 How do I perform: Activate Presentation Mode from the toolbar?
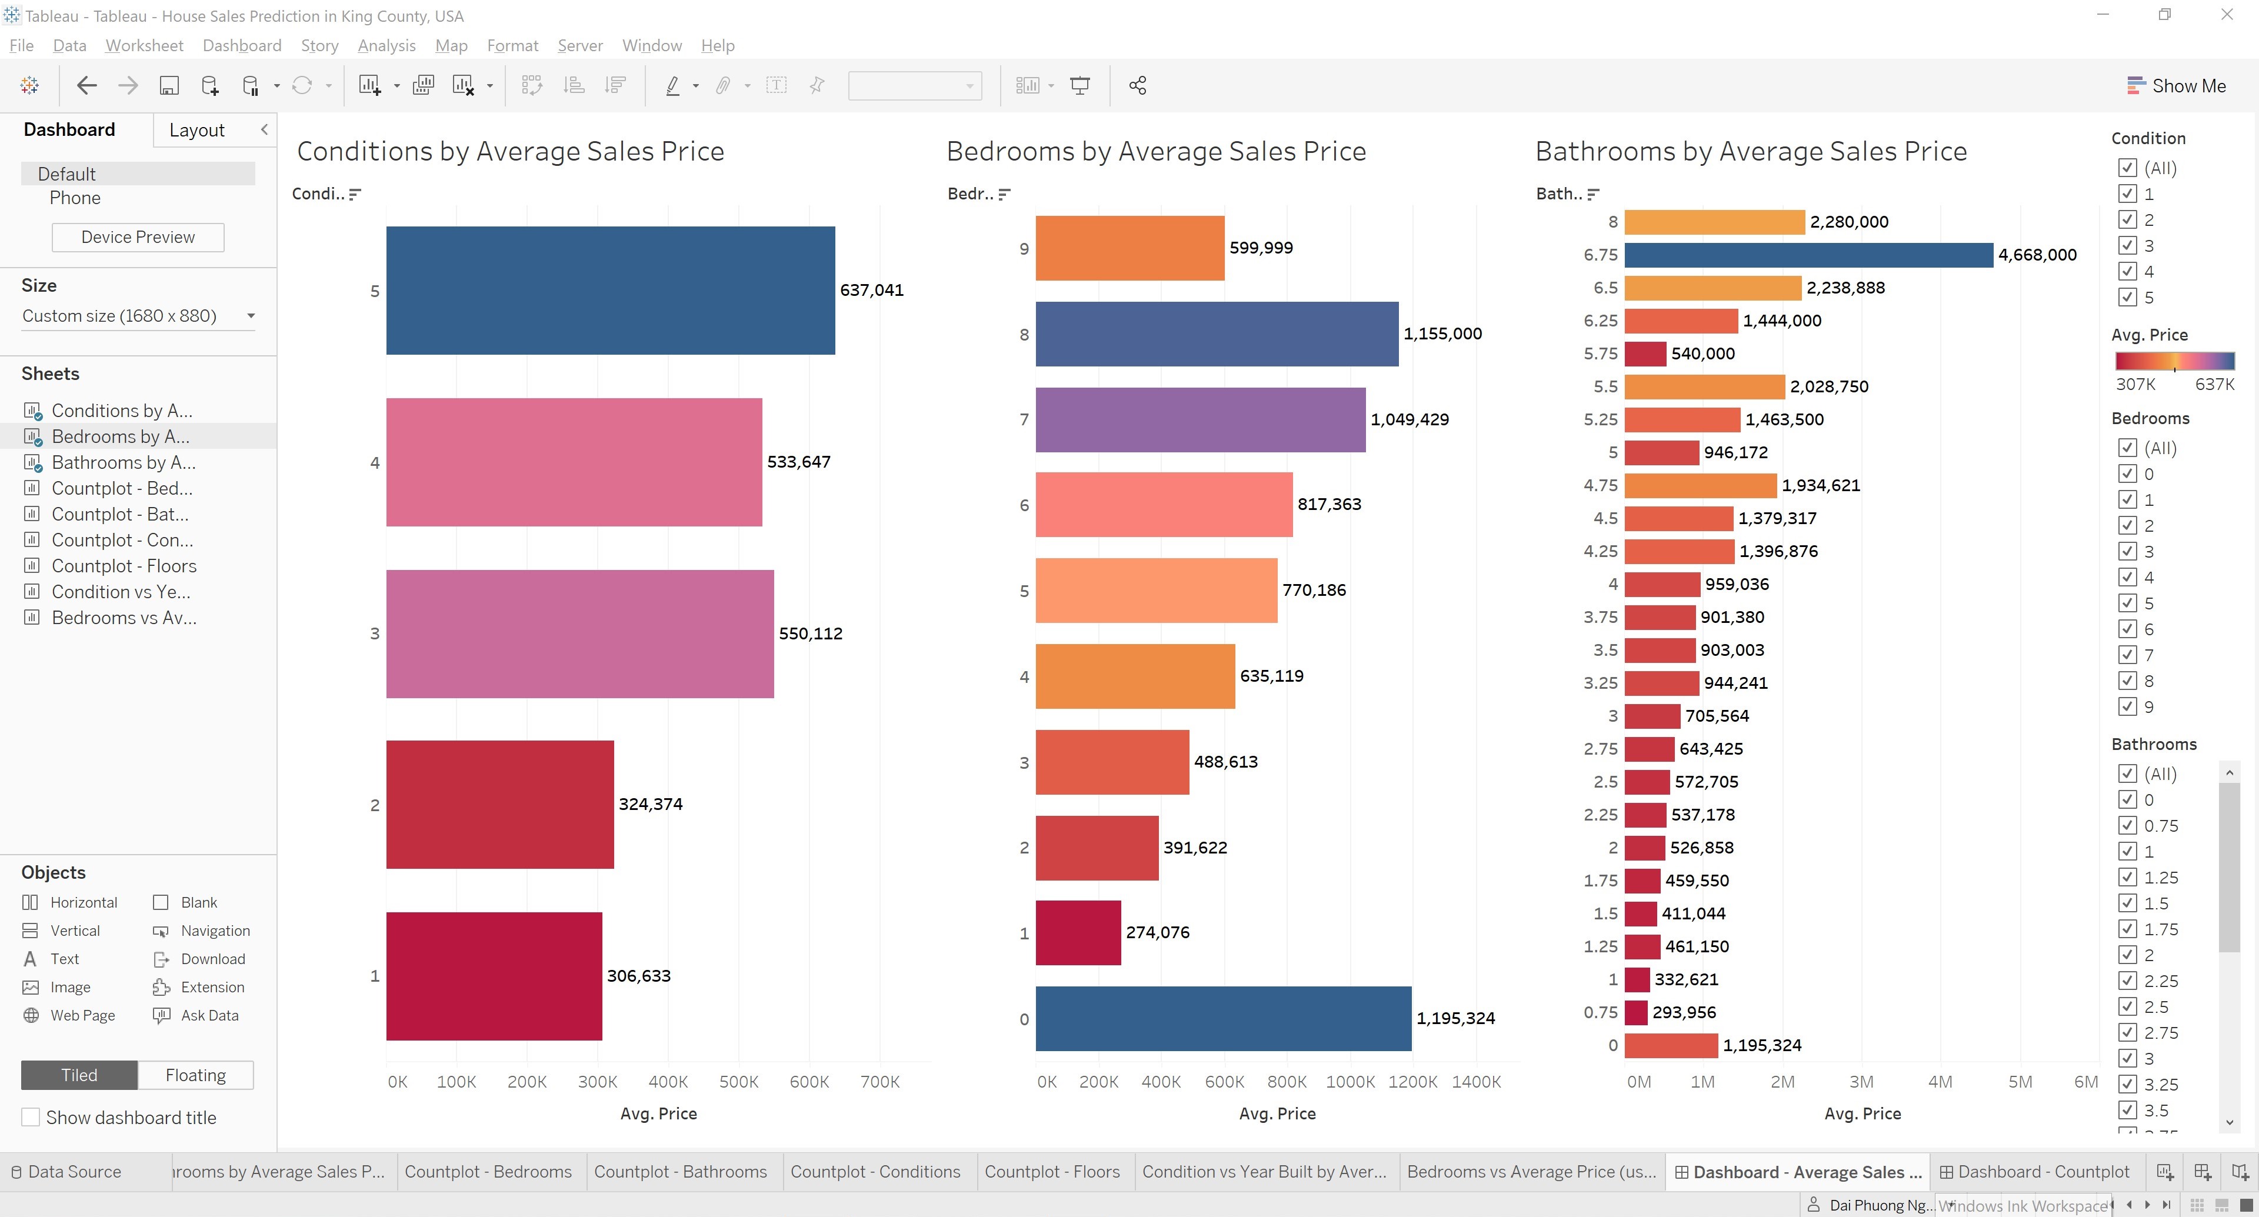coord(1079,85)
